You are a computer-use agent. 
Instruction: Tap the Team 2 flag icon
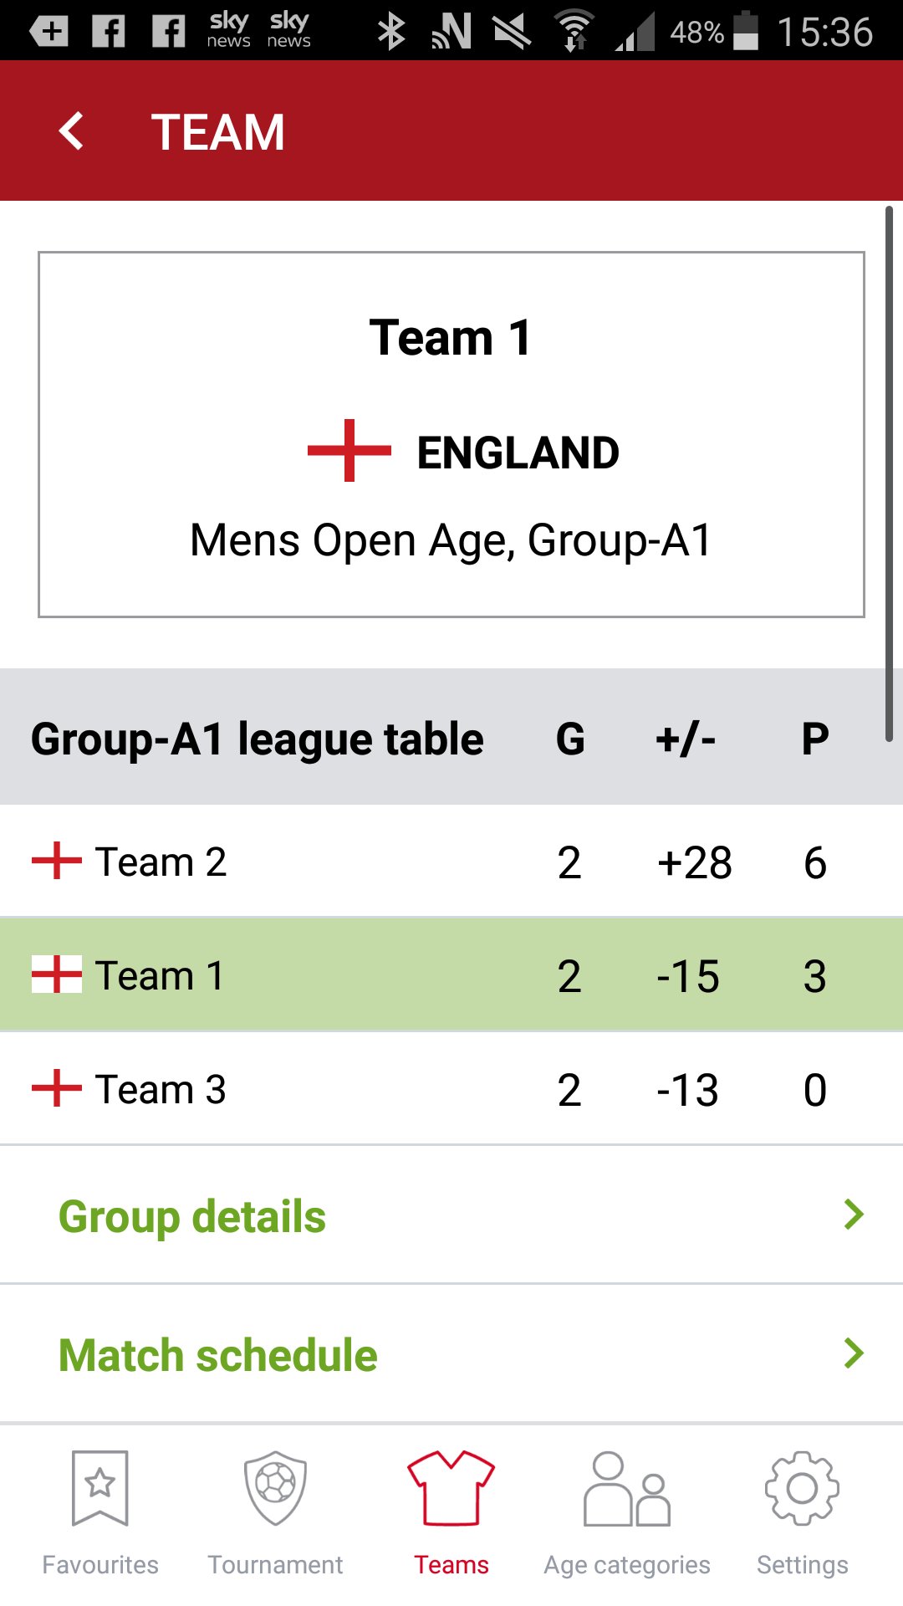57,862
